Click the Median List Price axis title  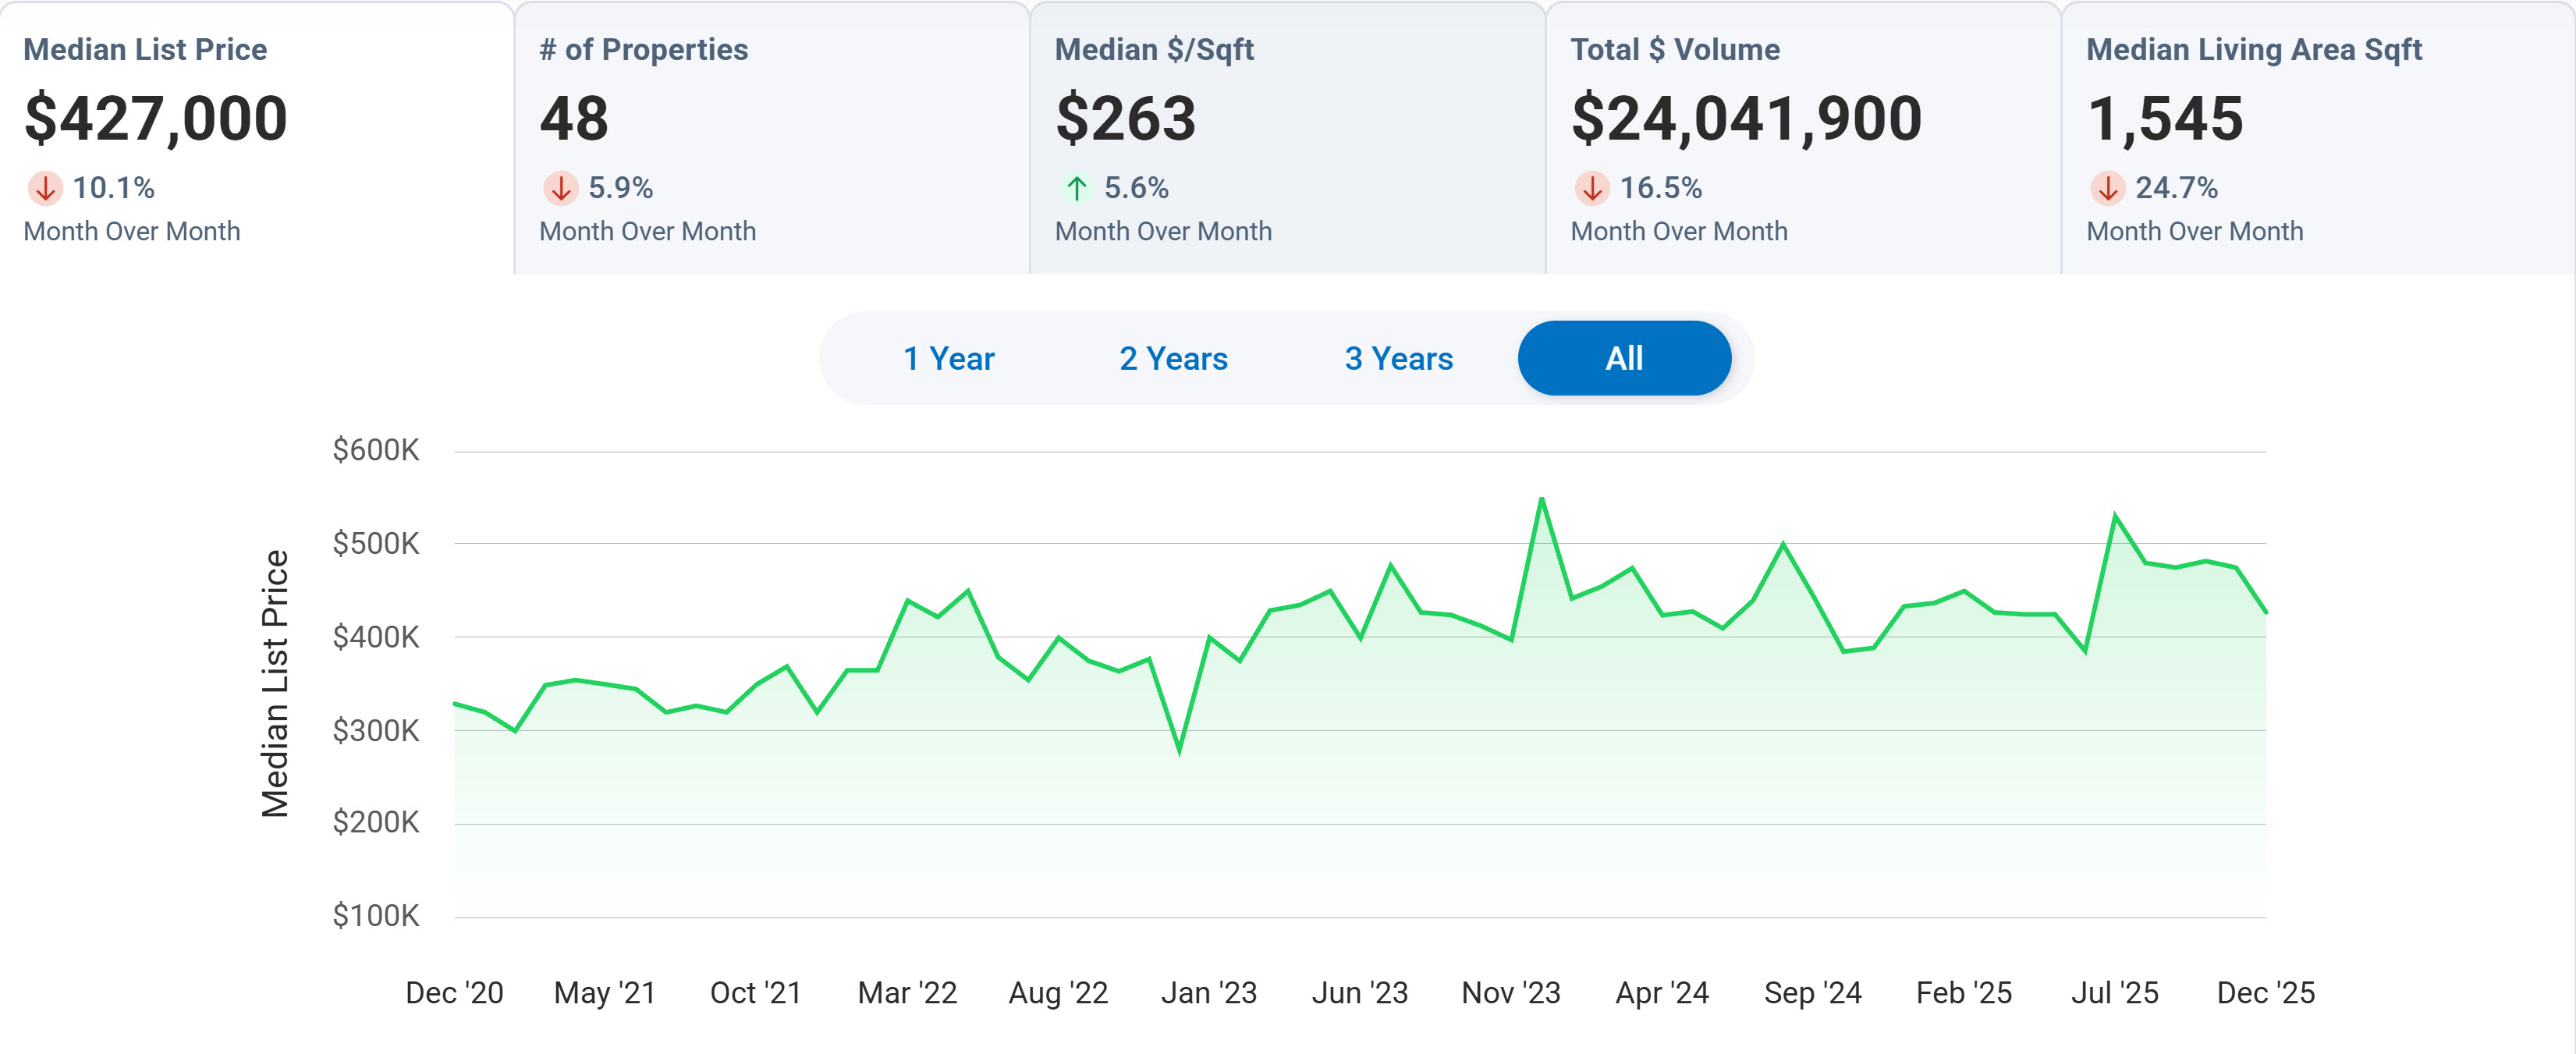(x=275, y=683)
